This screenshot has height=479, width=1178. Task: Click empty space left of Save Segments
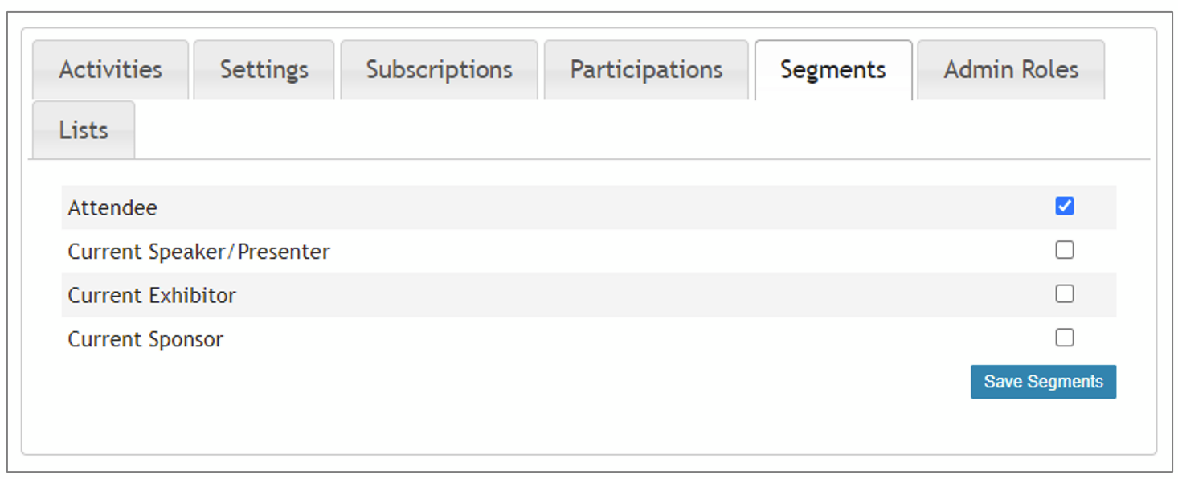pos(562,382)
